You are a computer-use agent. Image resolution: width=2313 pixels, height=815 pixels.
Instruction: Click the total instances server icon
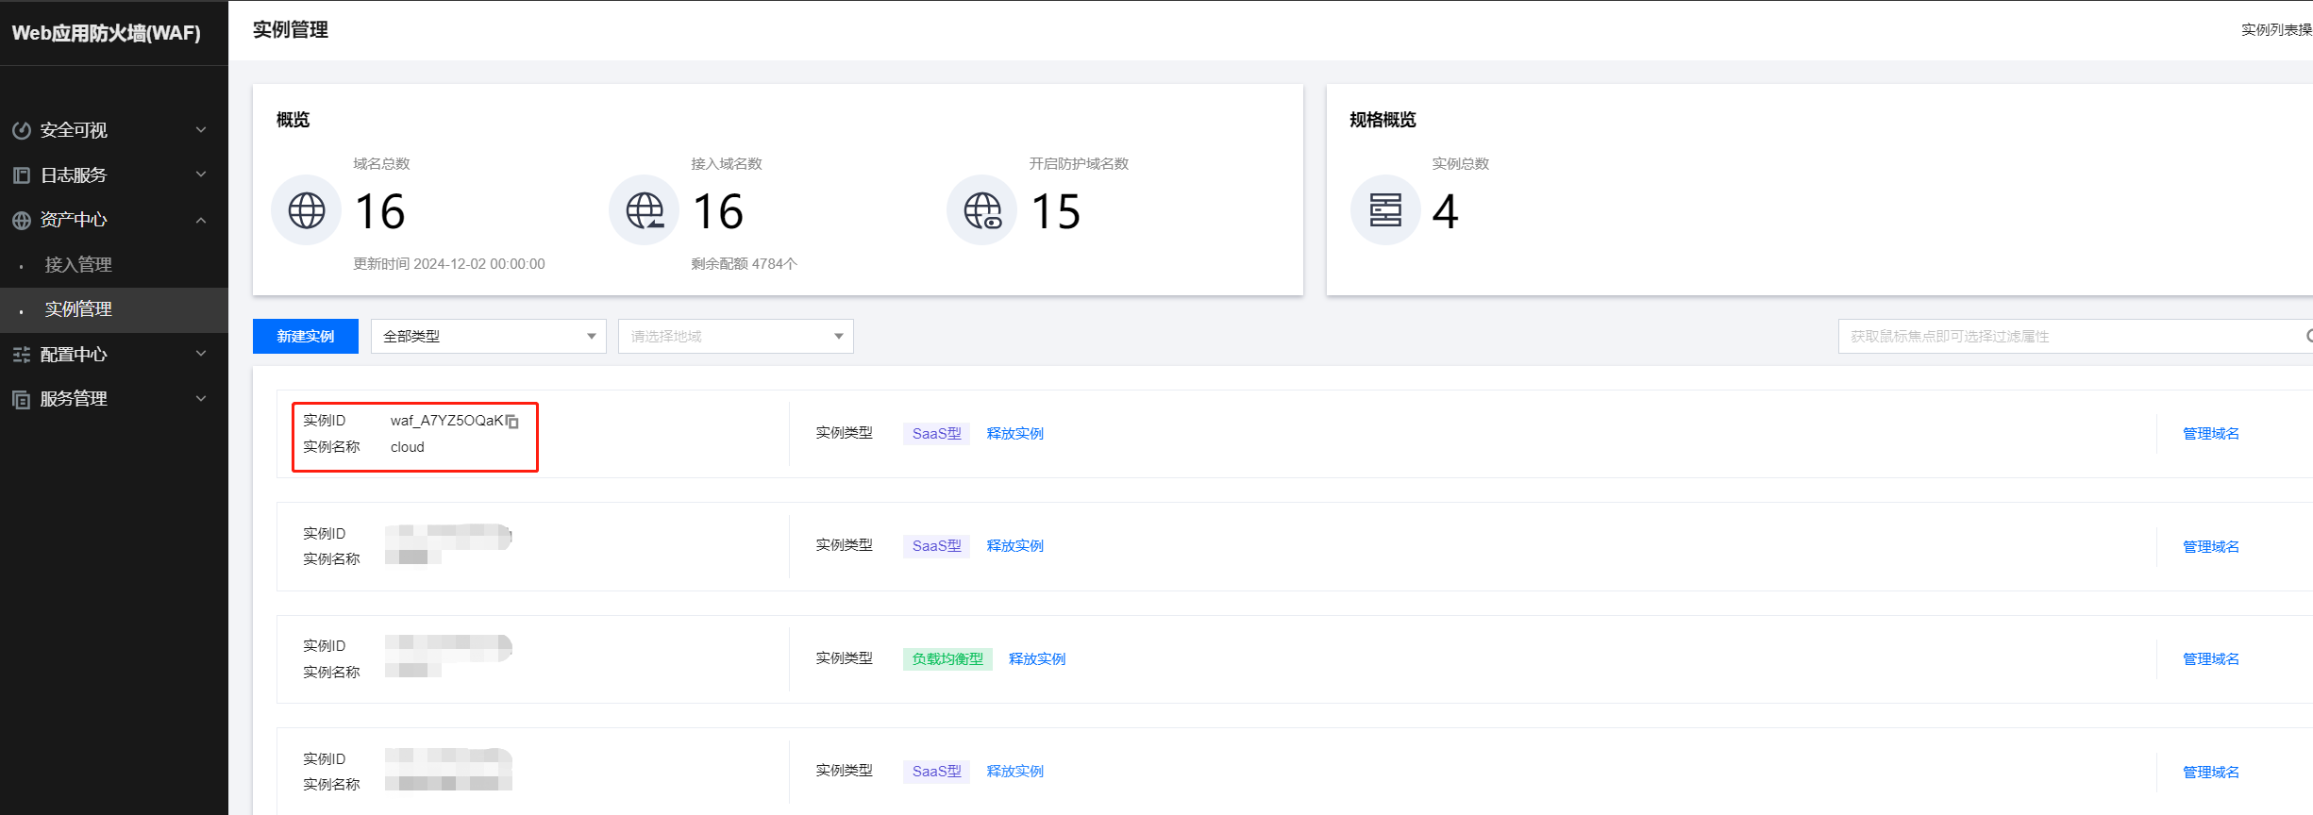[x=1385, y=210]
